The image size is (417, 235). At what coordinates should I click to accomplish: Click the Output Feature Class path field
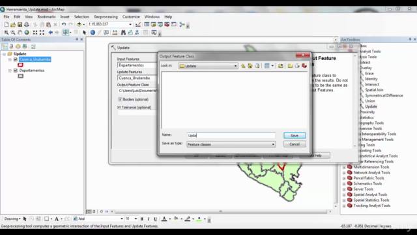coord(137,91)
